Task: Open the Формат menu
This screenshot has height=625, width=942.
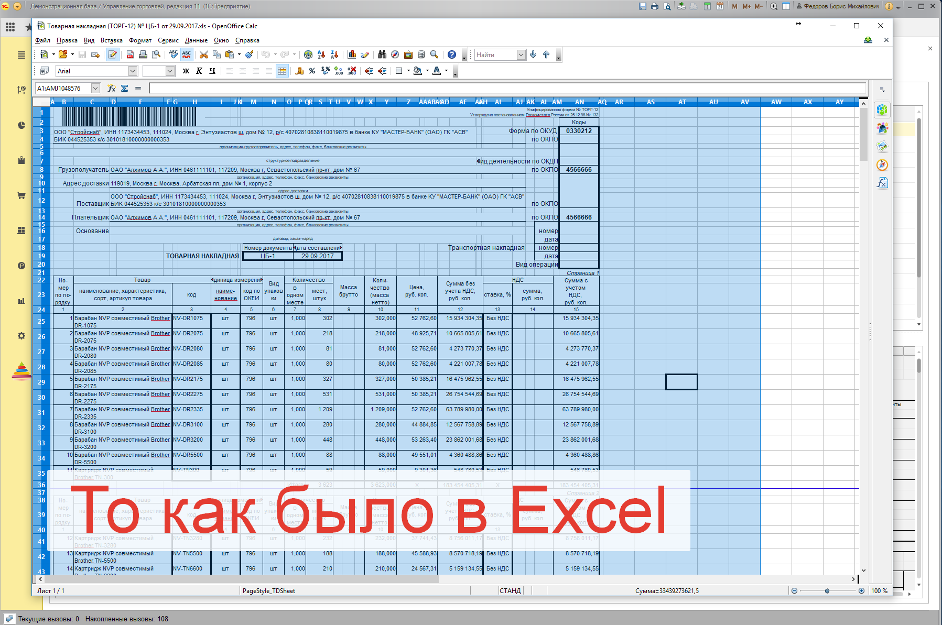Action: [140, 40]
